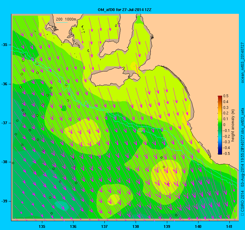Click the green middle of the colorbar near 0

(x=220, y=125)
